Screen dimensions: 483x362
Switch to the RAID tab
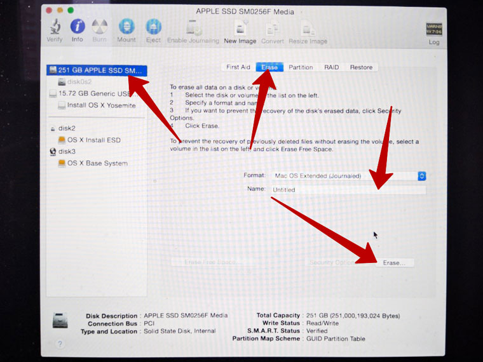[332, 67]
